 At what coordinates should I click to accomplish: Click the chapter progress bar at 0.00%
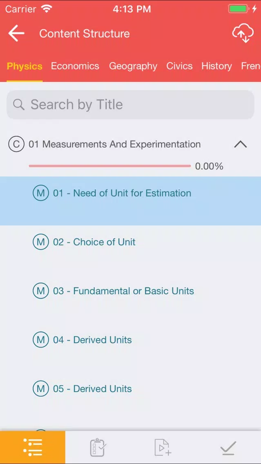(x=110, y=166)
